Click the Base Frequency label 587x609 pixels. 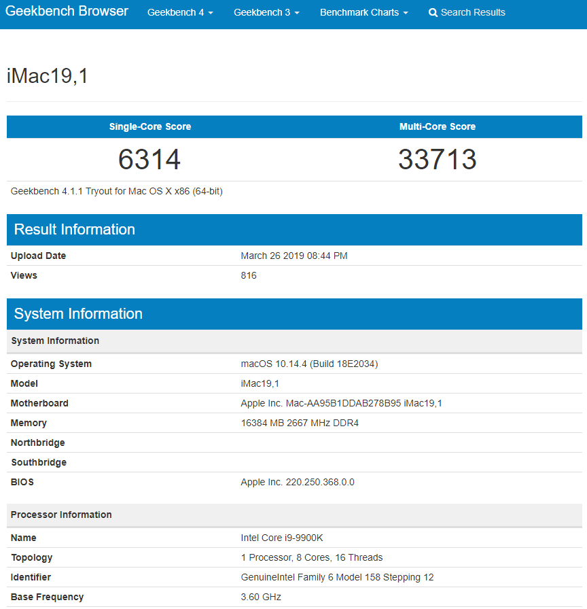(48, 597)
